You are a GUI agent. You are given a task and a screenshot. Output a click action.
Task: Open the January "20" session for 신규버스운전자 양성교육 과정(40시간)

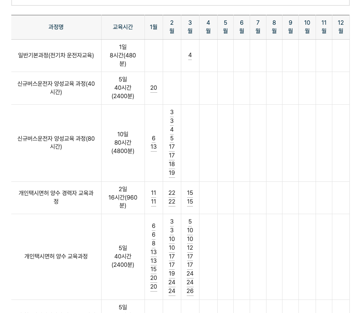tap(154, 88)
